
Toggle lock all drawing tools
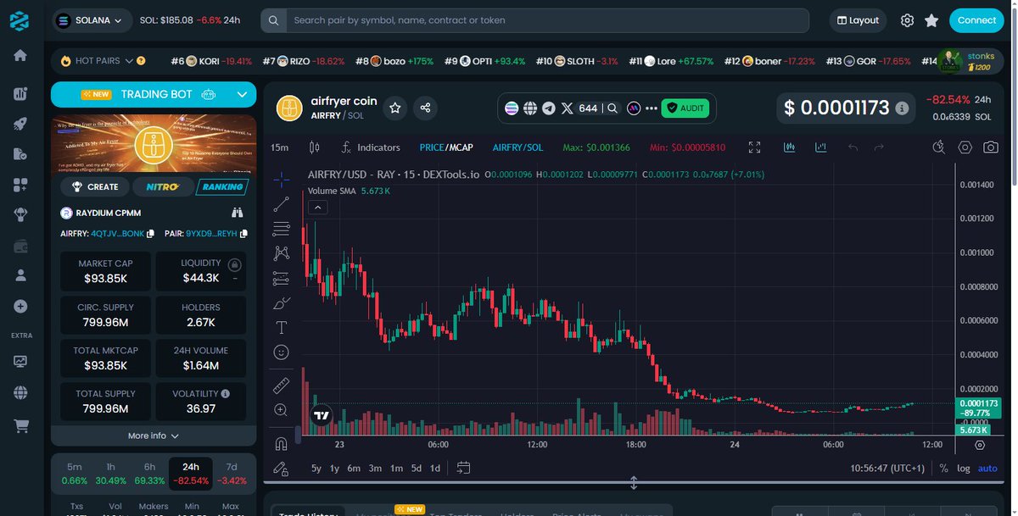click(x=281, y=468)
